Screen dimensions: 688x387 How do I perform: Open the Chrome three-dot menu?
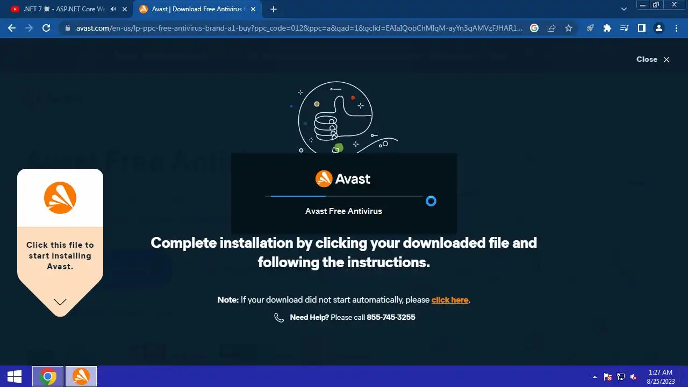[677, 28]
